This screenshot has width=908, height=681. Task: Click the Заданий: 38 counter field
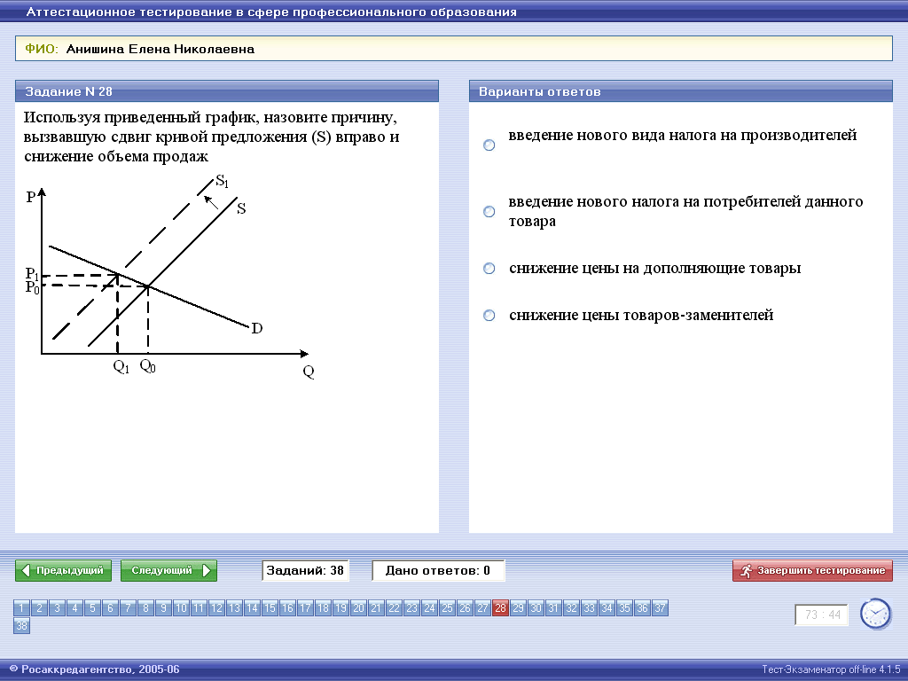pos(305,570)
